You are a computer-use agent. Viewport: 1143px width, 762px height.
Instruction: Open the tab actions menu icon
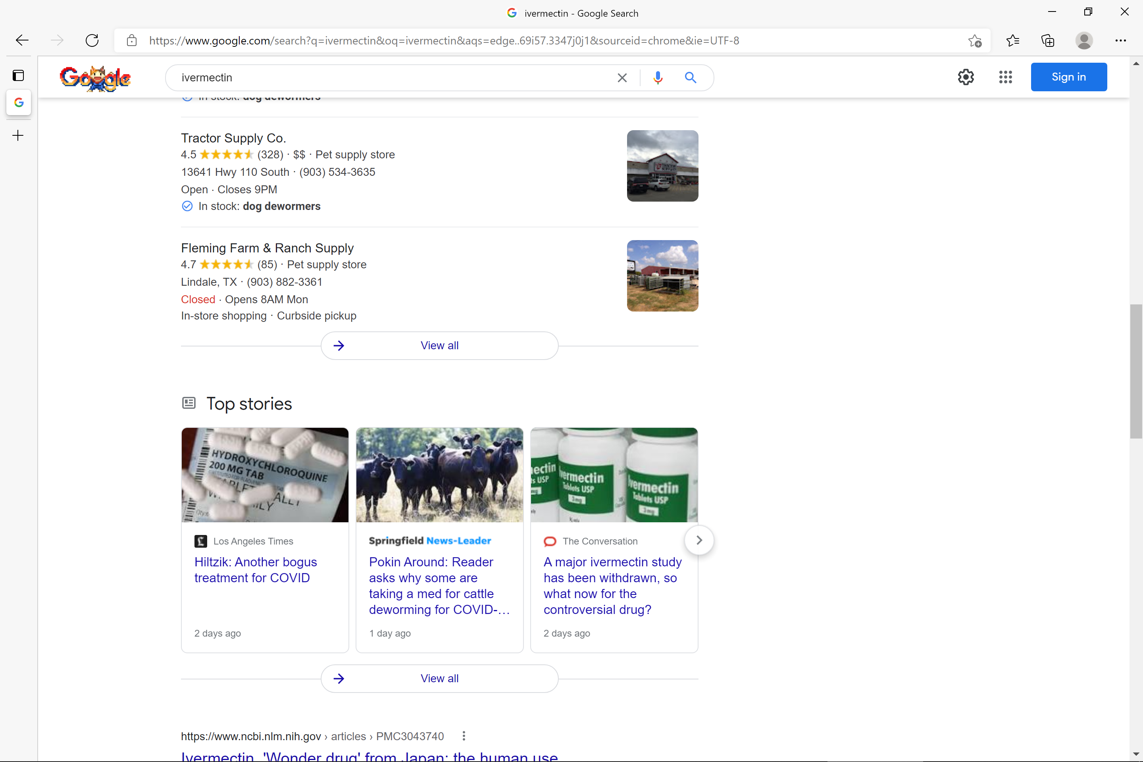pyautogui.click(x=19, y=75)
